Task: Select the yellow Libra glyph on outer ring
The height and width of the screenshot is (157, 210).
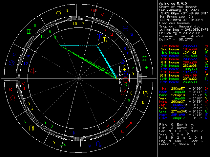Action: point(63,145)
